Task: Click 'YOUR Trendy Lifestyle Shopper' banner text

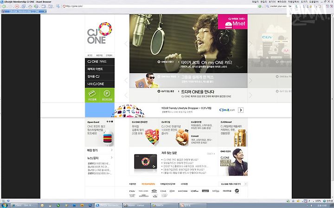Action: (x=186, y=108)
